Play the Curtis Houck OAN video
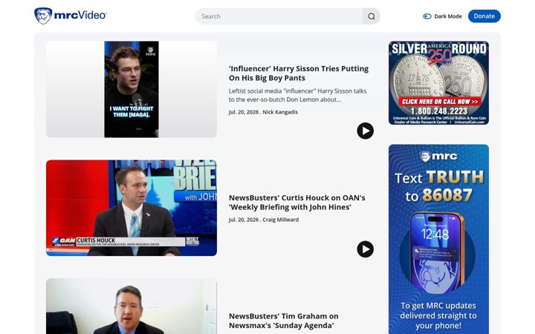Screen dimensions: 535x334 (365, 249)
